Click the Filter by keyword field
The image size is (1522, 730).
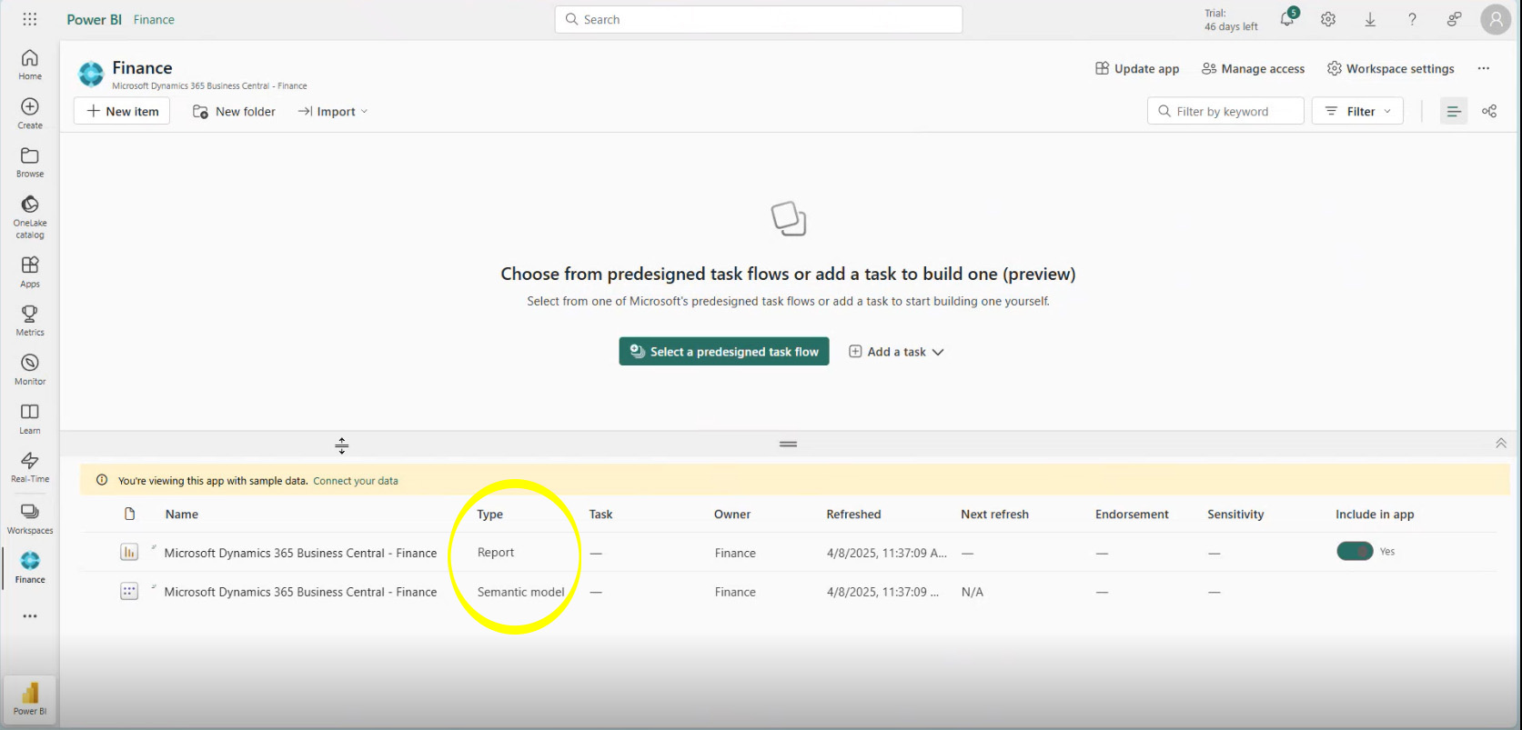[1225, 111]
